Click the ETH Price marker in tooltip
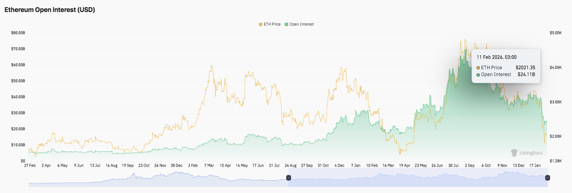 (478, 68)
